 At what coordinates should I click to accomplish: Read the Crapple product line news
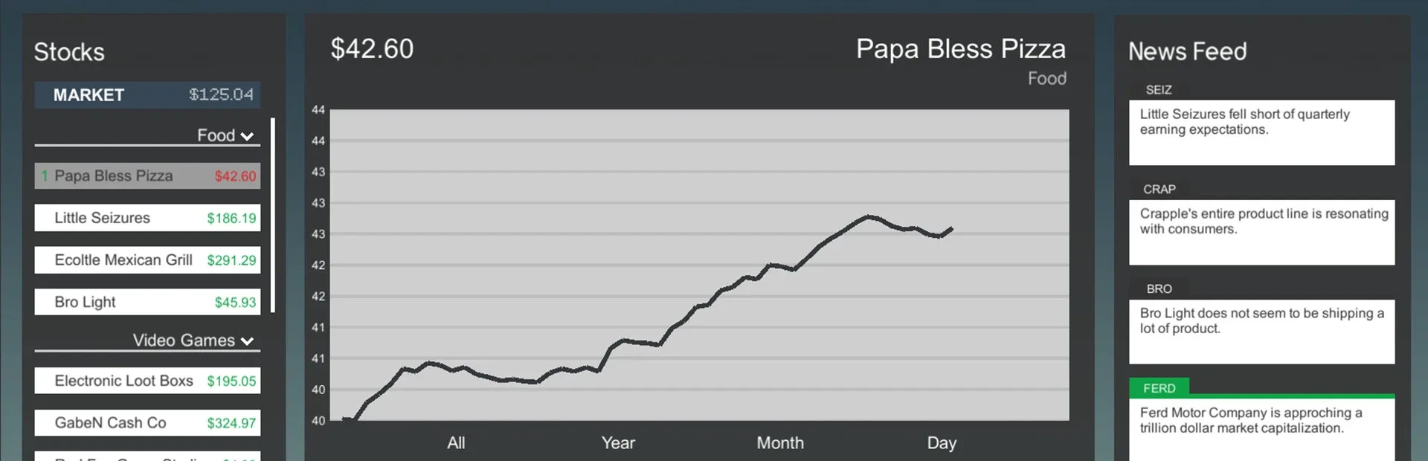[x=1261, y=232]
